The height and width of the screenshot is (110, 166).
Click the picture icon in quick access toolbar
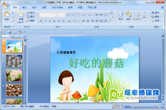tap(9, 32)
